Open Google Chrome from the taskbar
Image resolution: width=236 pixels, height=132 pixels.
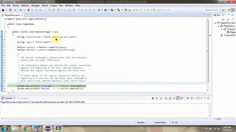[26, 129]
